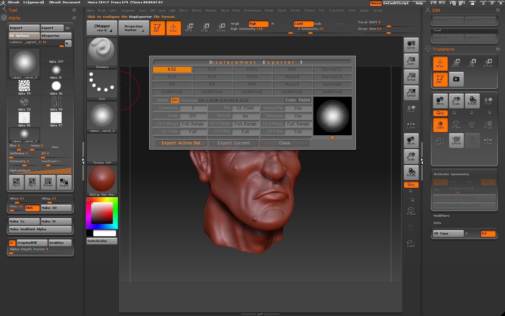Open the Brush menu
Viewport: 505px width, 316px height.
[102, 11]
